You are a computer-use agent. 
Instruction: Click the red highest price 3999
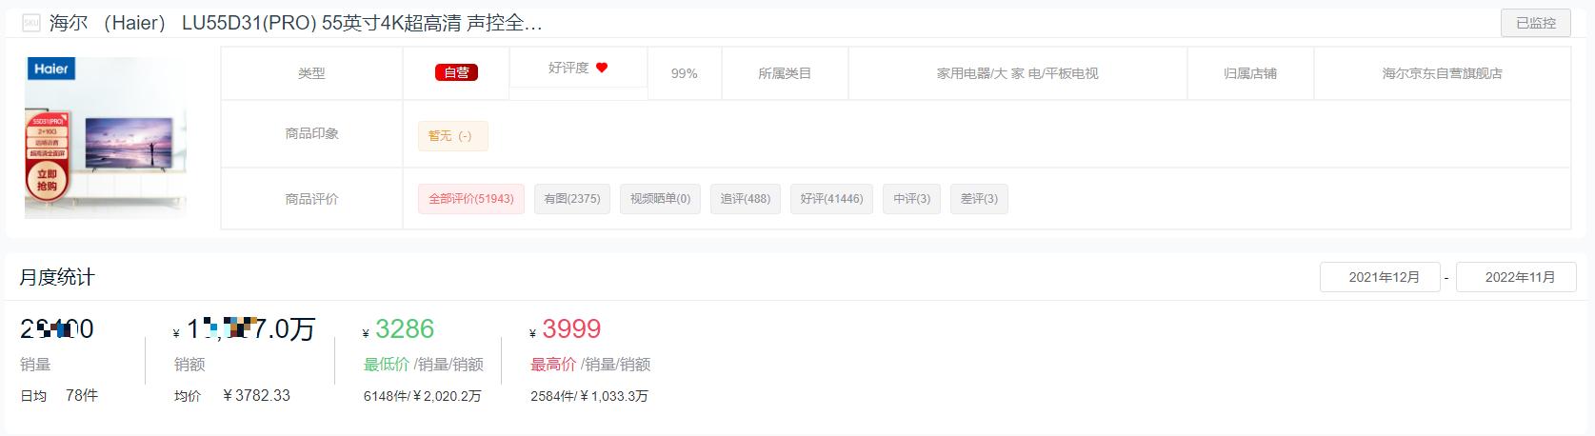pyautogui.click(x=571, y=329)
